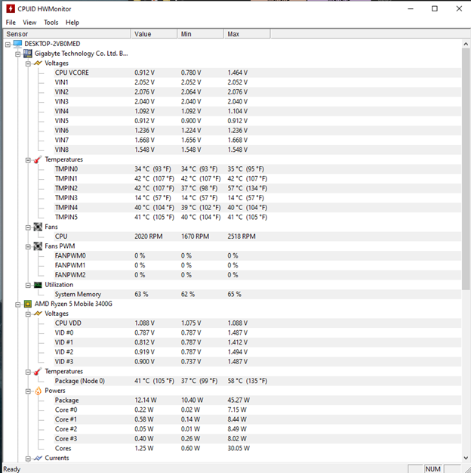Click the Currents waveform icon
Screen dimensions: 471x473
pos(38,458)
